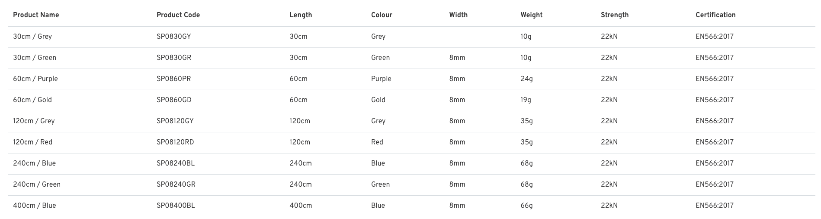Select the 400cm / Blue product name
This screenshot has width=821, height=219.
click(35, 206)
